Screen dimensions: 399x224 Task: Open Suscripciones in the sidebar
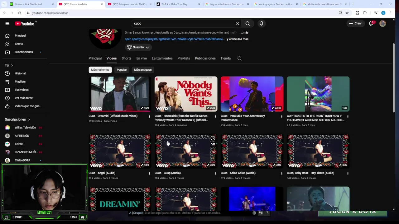pyautogui.click(x=23, y=52)
